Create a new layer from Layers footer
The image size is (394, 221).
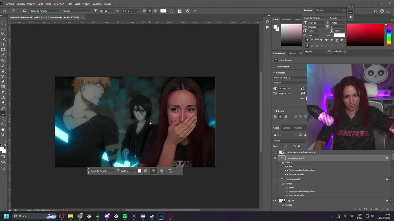tap(382, 209)
